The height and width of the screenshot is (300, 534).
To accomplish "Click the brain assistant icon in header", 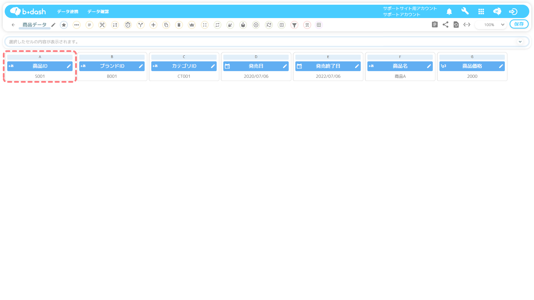I will [497, 11].
